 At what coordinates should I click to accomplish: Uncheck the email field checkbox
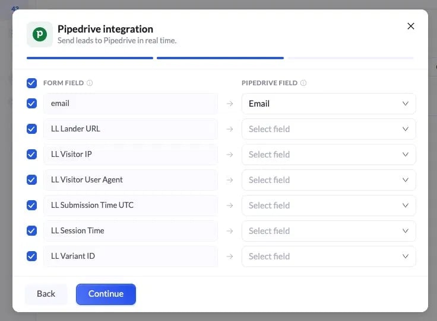point(32,104)
